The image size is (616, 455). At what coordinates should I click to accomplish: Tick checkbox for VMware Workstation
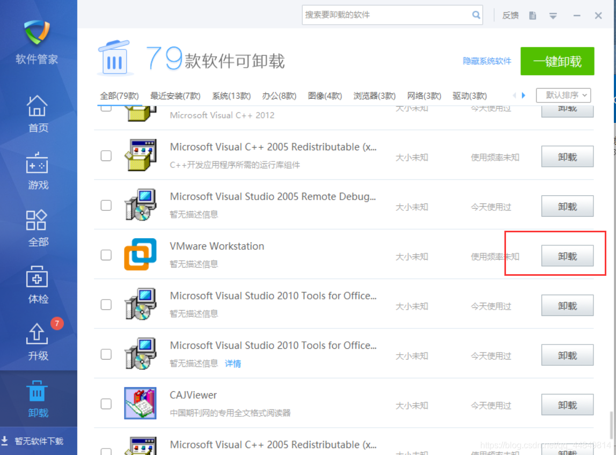click(106, 255)
